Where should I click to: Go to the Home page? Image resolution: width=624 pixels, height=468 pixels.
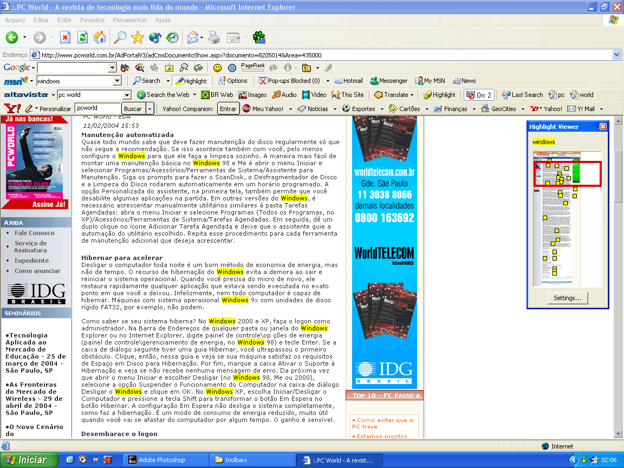tap(100, 37)
